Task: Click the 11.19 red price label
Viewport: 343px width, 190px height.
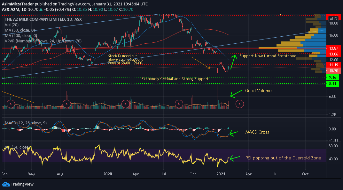Action: click(333, 65)
